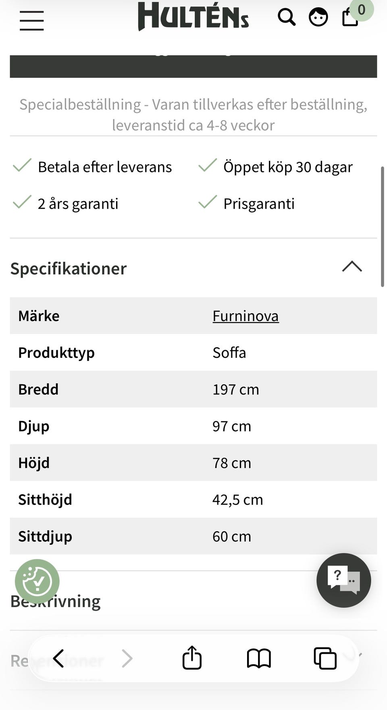387x710 pixels.
Task: Go to Hulténs home via logo
Action: pyautogui.click(x=193, y=17)
